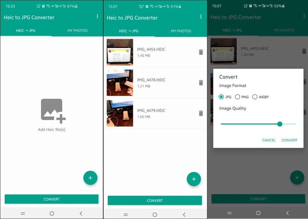Tap back nav icon in left screen

click(x=81, y=213)
